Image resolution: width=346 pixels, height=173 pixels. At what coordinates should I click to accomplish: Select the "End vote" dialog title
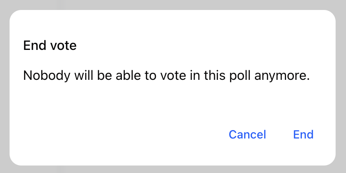pyautogui.click(x=50, y=45)
